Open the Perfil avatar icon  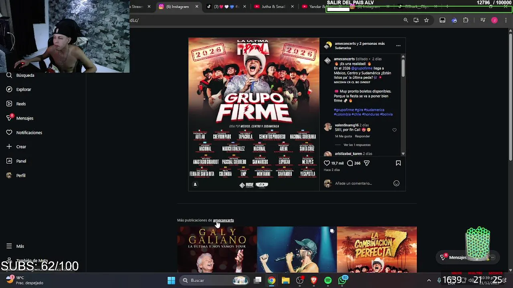9,175
